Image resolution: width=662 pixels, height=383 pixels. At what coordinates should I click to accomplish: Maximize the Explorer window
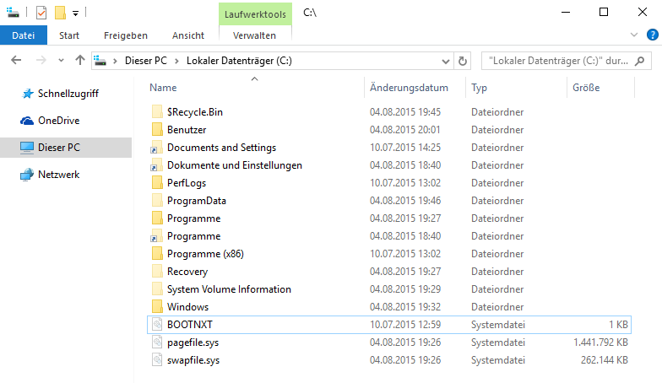(x=604, y=12)
